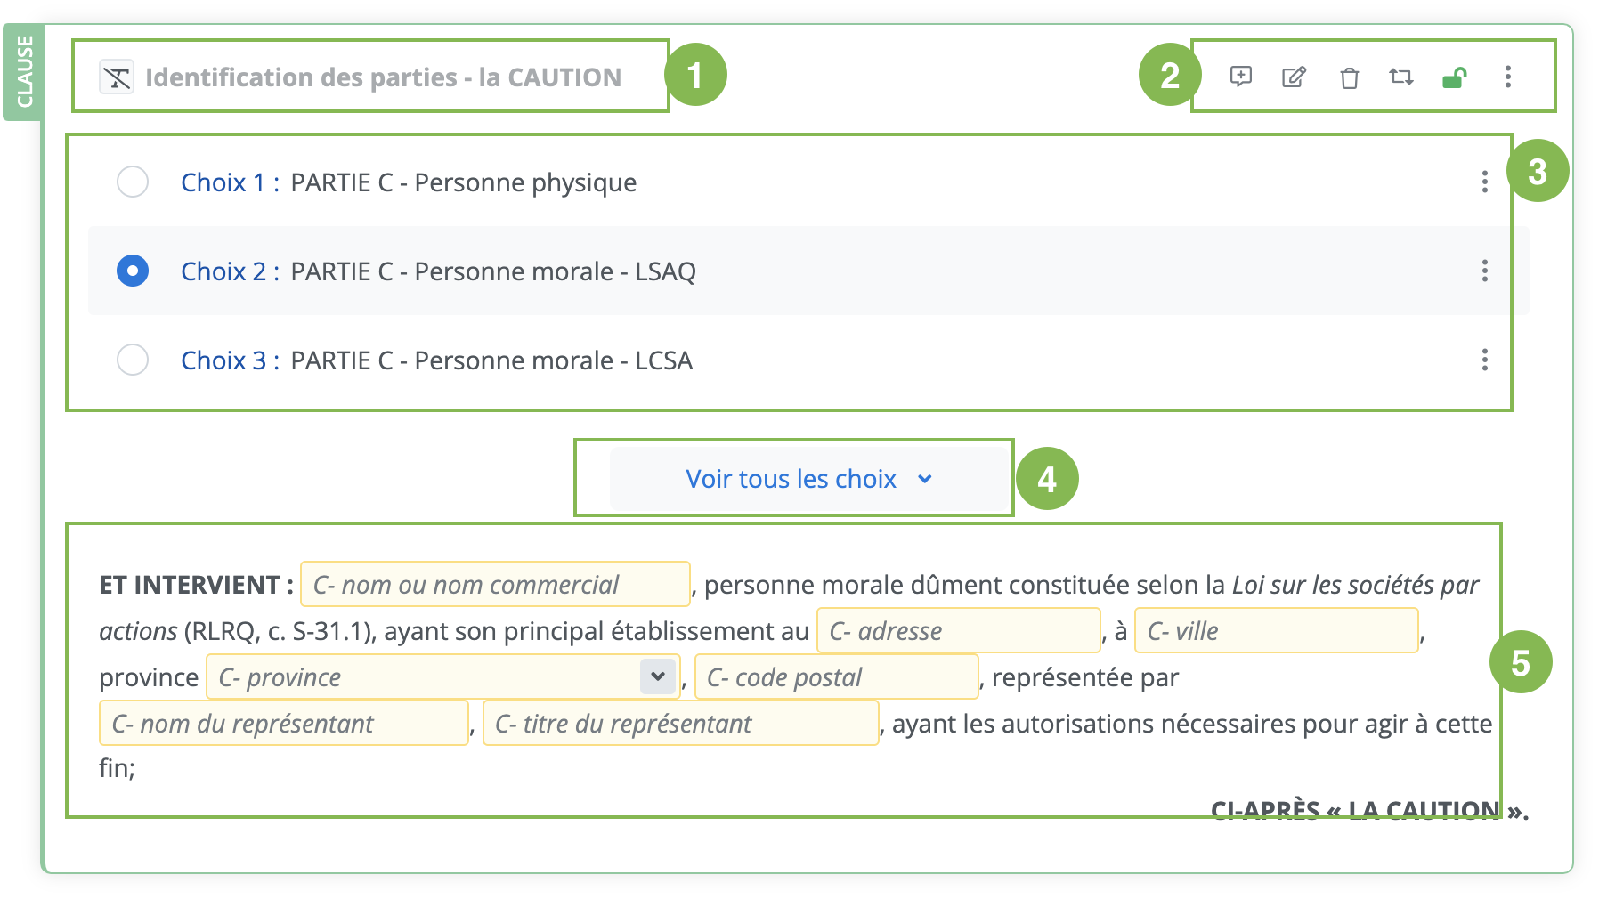
Task: Open Choix 2 three-dot options menu
Action: click(x=1484, y=271)
